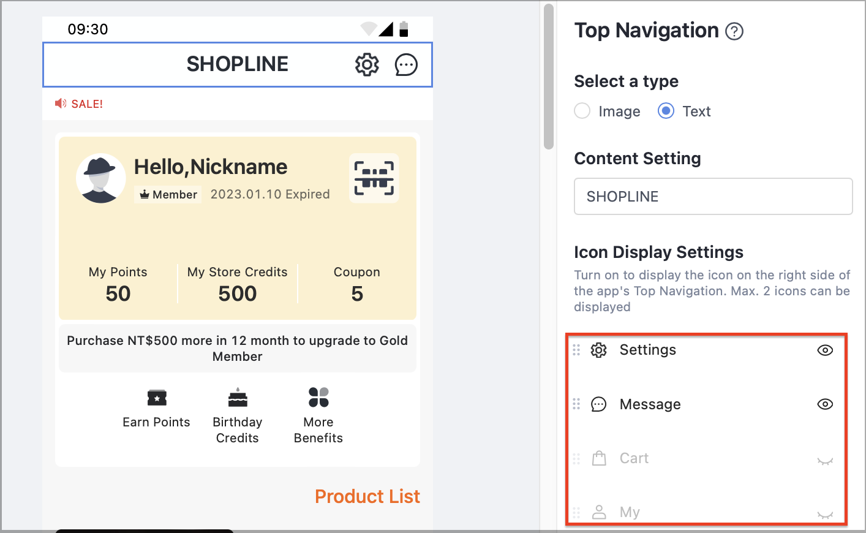Click the upgrade to Gold Member banner
Screen dimensions: 866x533
238,349
